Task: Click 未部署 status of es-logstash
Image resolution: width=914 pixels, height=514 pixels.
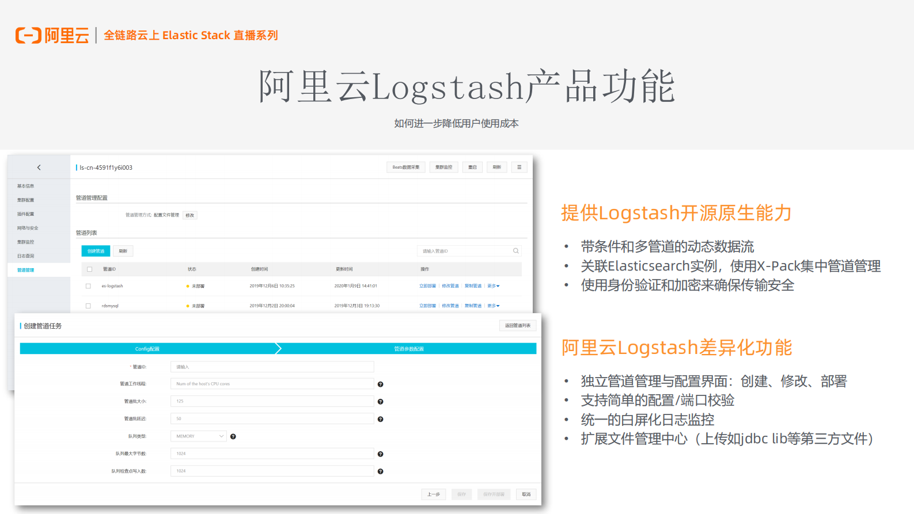Action: click(198, 286)
